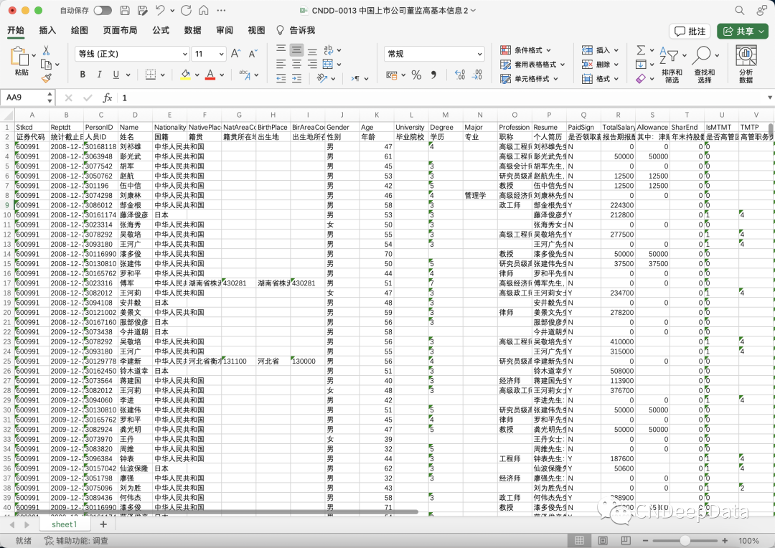Click the Undo arrow icon
The image size is (775, 548).
click(x=159, y=10)
